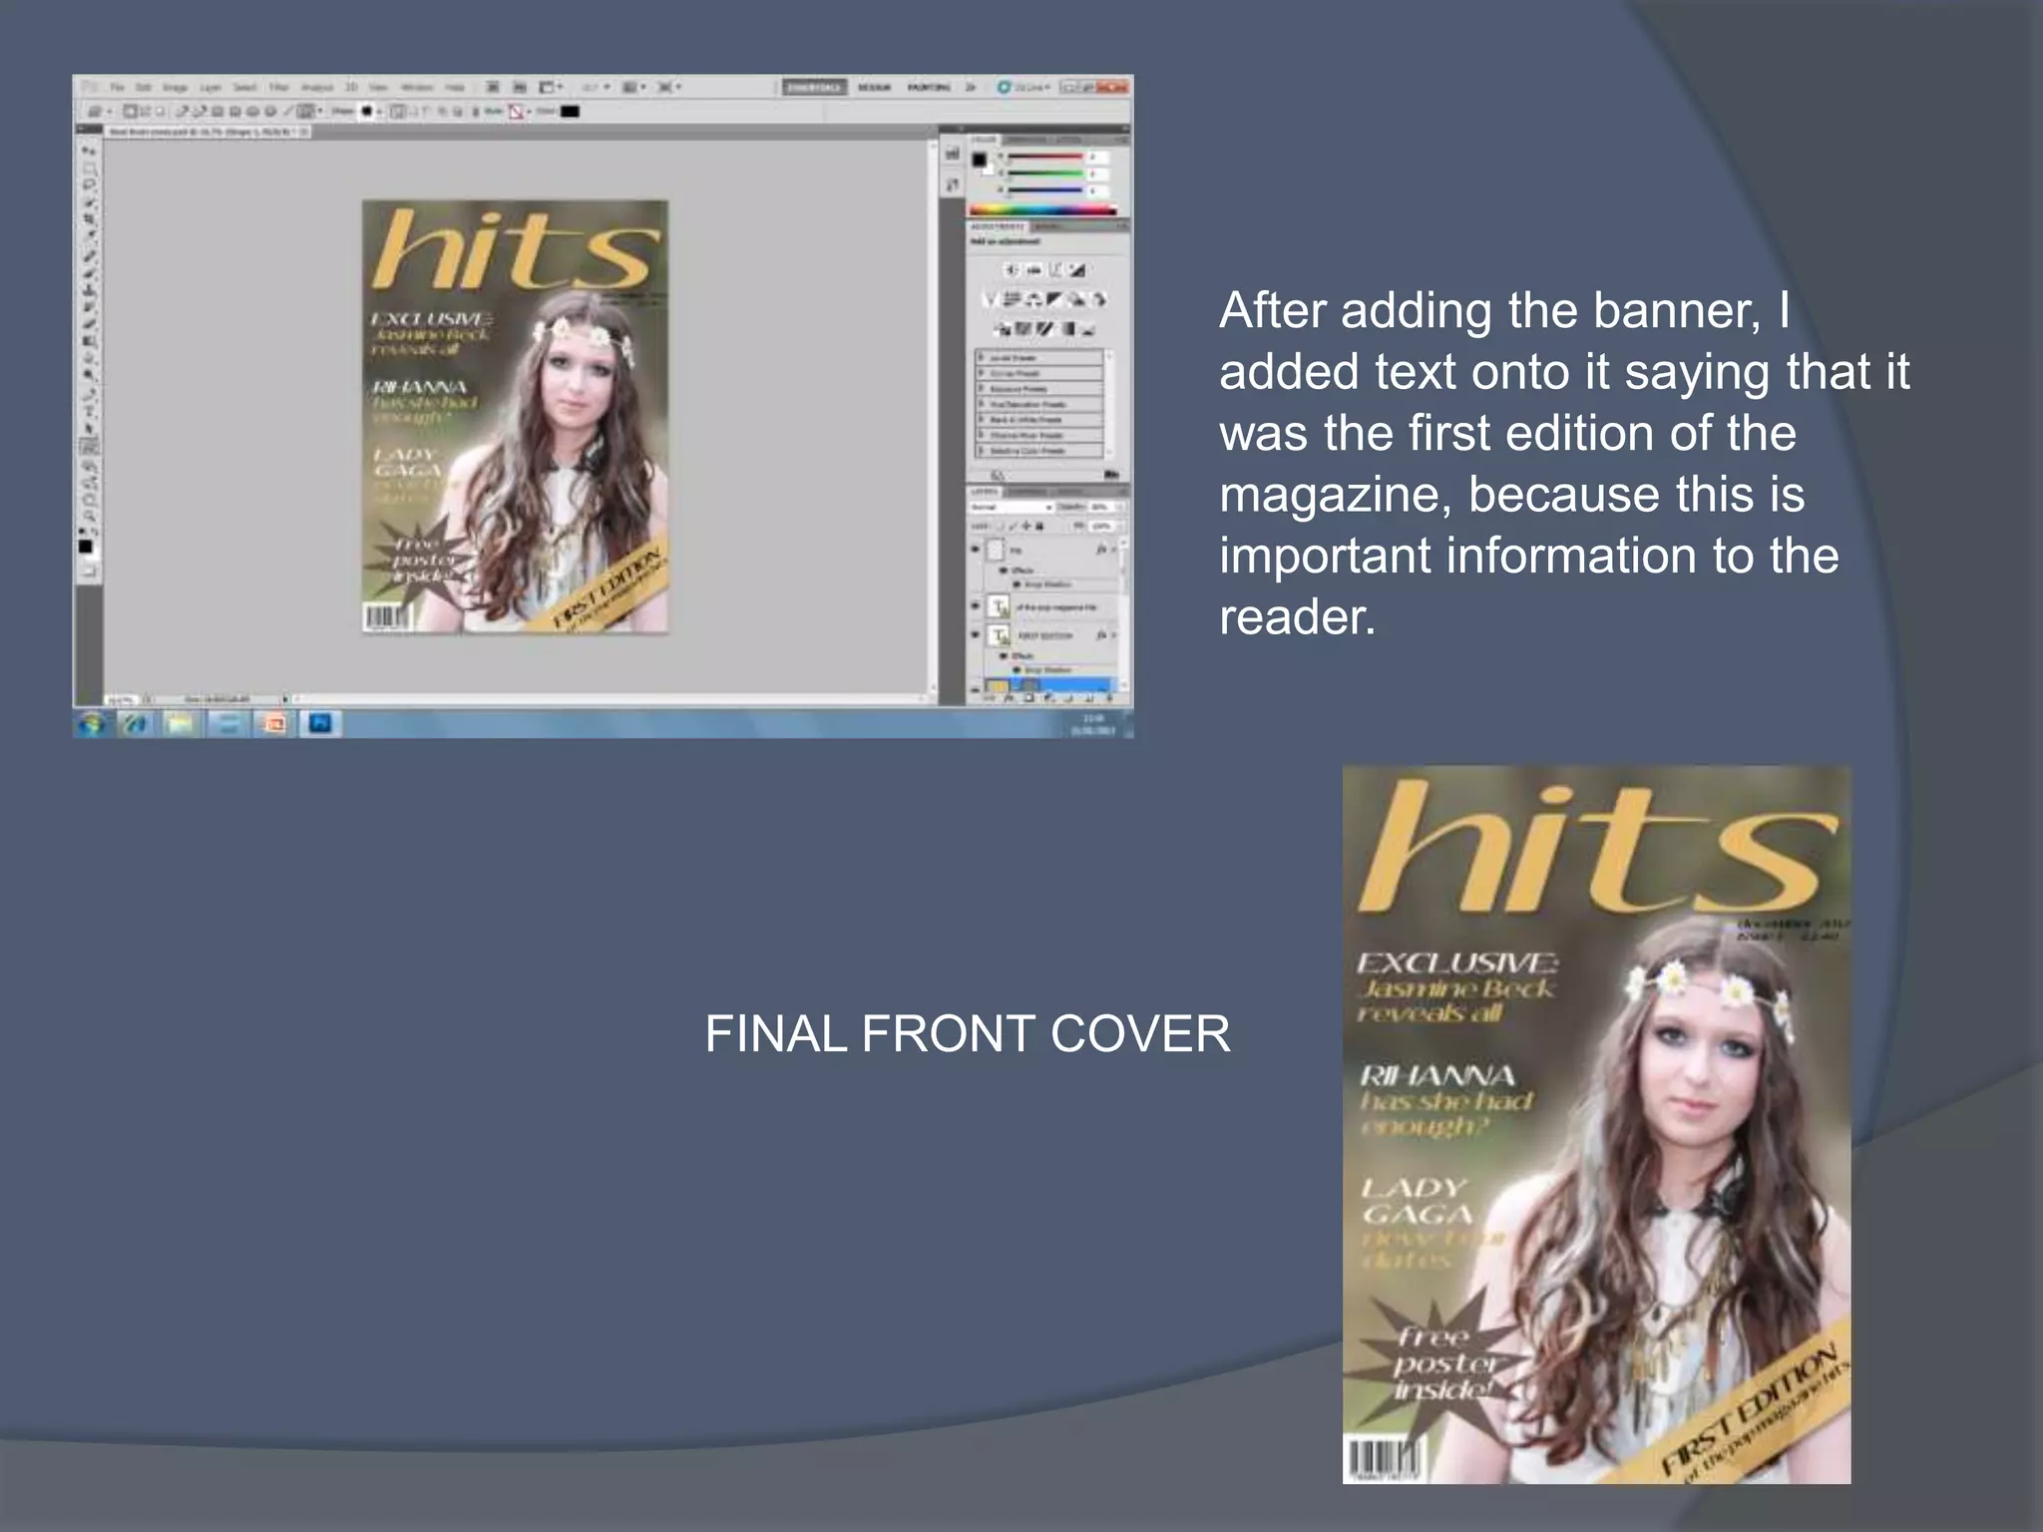Viewport: 2043px width, 1532px height.
Task: Select the Rectangle shape in options bar
Action: 217,112
